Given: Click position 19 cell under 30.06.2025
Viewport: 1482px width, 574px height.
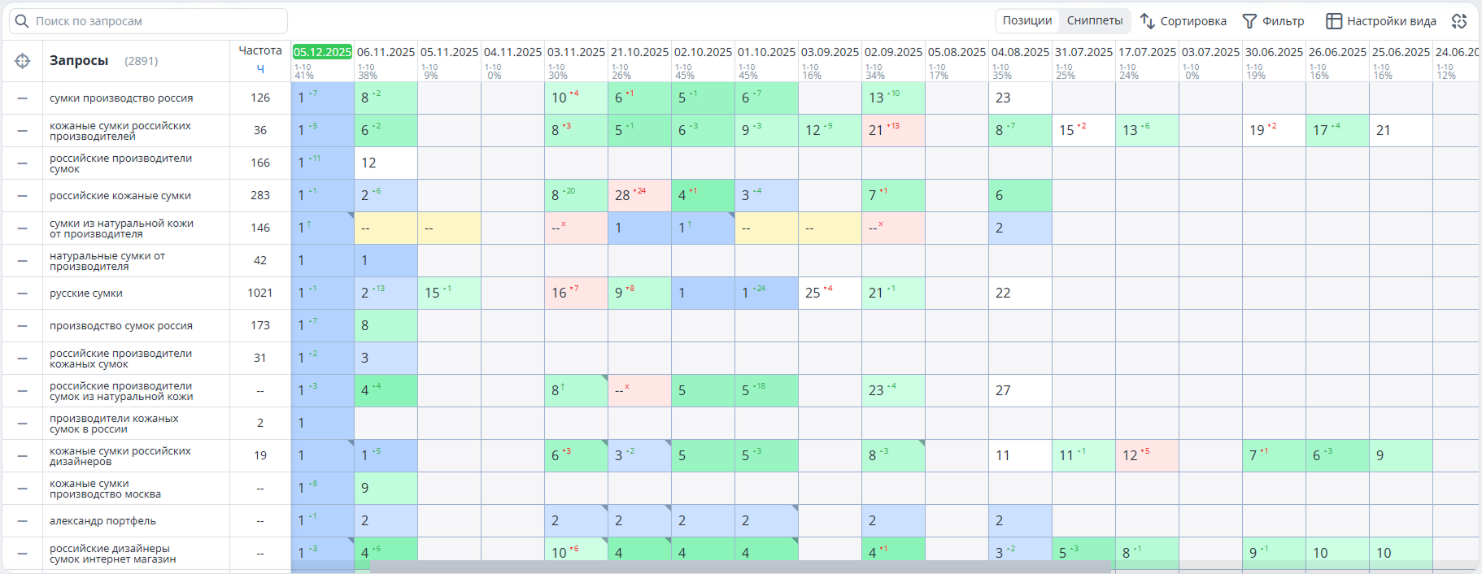Looking at the screenshot, I should (x=1274, y=130).
